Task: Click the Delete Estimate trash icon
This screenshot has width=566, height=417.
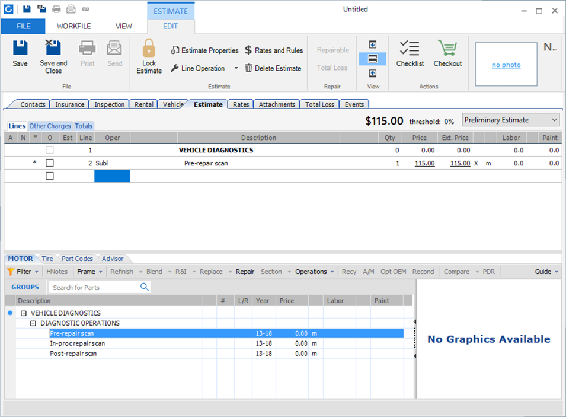Action: point(249,68)
